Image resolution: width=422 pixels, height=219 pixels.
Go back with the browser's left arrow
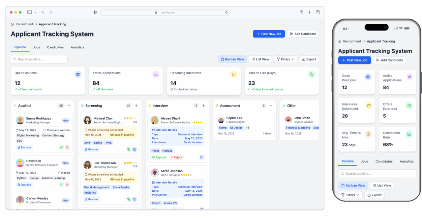pos(43,12)
